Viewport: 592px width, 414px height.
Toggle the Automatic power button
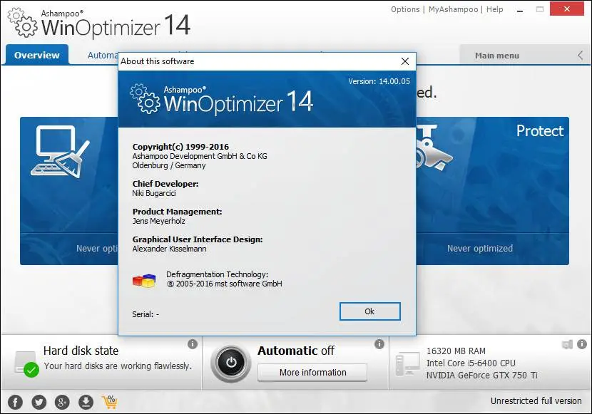click(x=231, y=363)
